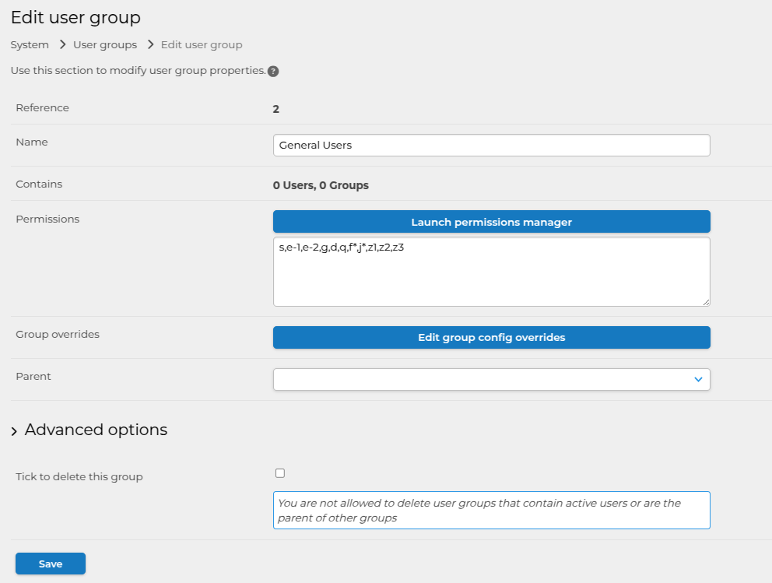Tick the delete this group checkbox
Viewport: 772px width, 583px height.
(280, 473)
